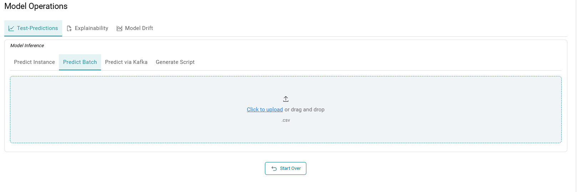Click the undo arrow icon in Start Over

click(x=274, y=168)
